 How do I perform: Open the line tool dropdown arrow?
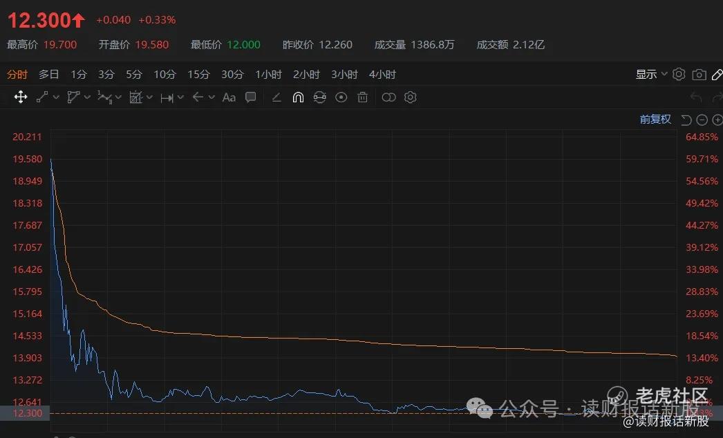click(x=56, y=97)
